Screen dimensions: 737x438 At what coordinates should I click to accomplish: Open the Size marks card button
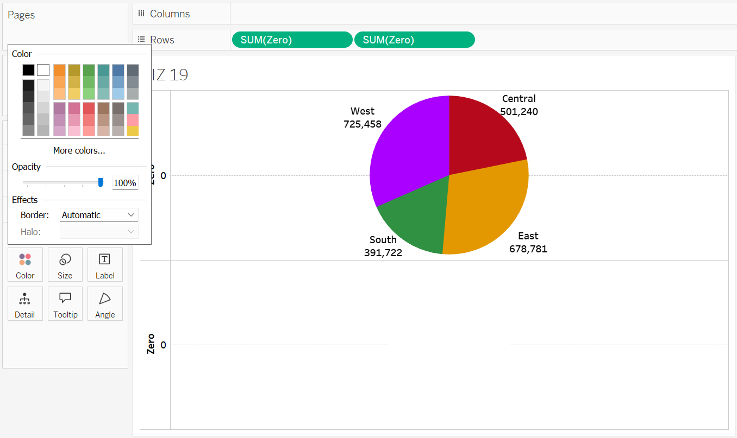click(65, 265)
